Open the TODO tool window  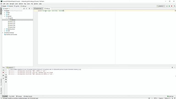[12, 96]
